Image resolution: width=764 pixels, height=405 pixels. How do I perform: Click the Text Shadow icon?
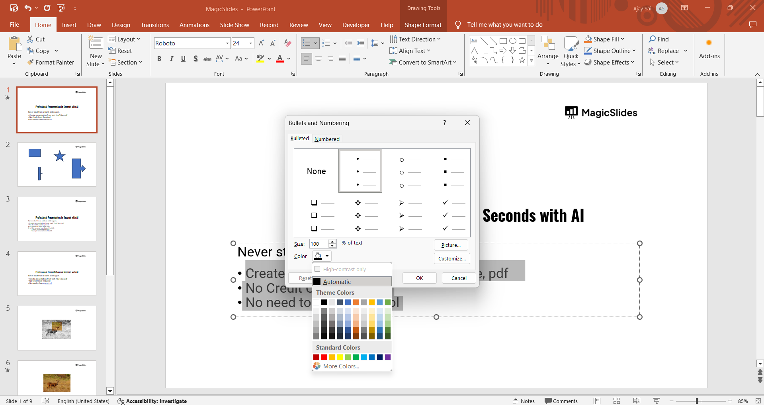point(195,59)
